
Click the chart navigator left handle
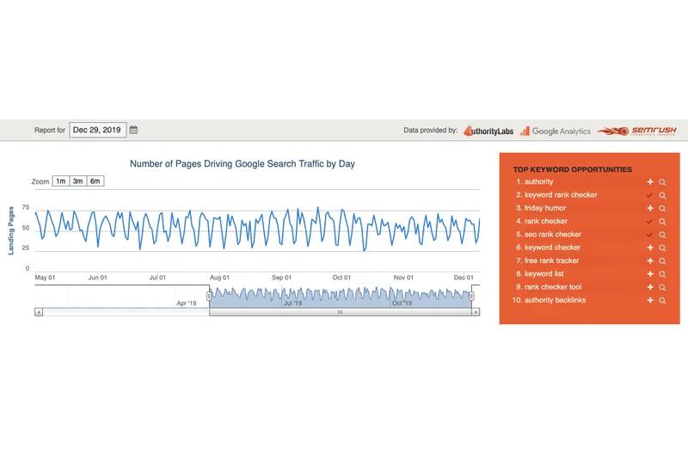[x=209, y=296]
